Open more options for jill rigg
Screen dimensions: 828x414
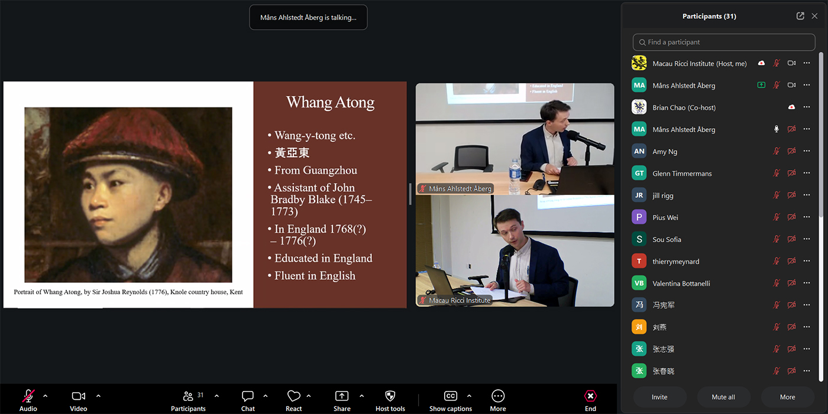(x=807, y=195)
